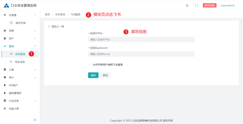
Task: Open the 风险大屏 screen icon
Action: click(x=5, y=108)
